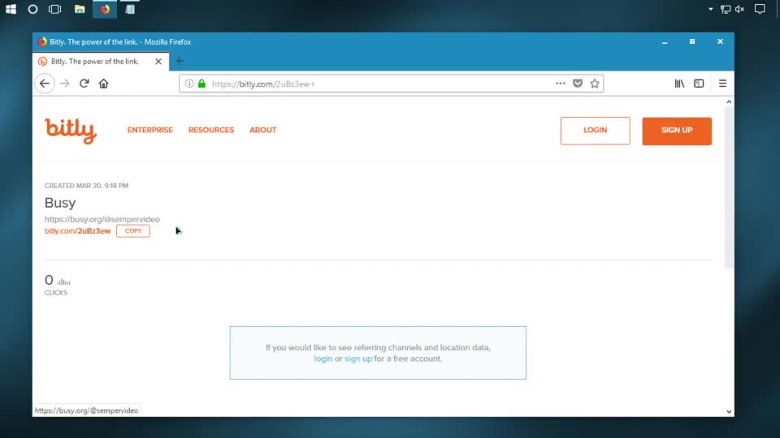
Task: Click Firefox taskbar icon
Action: point(105,9)
